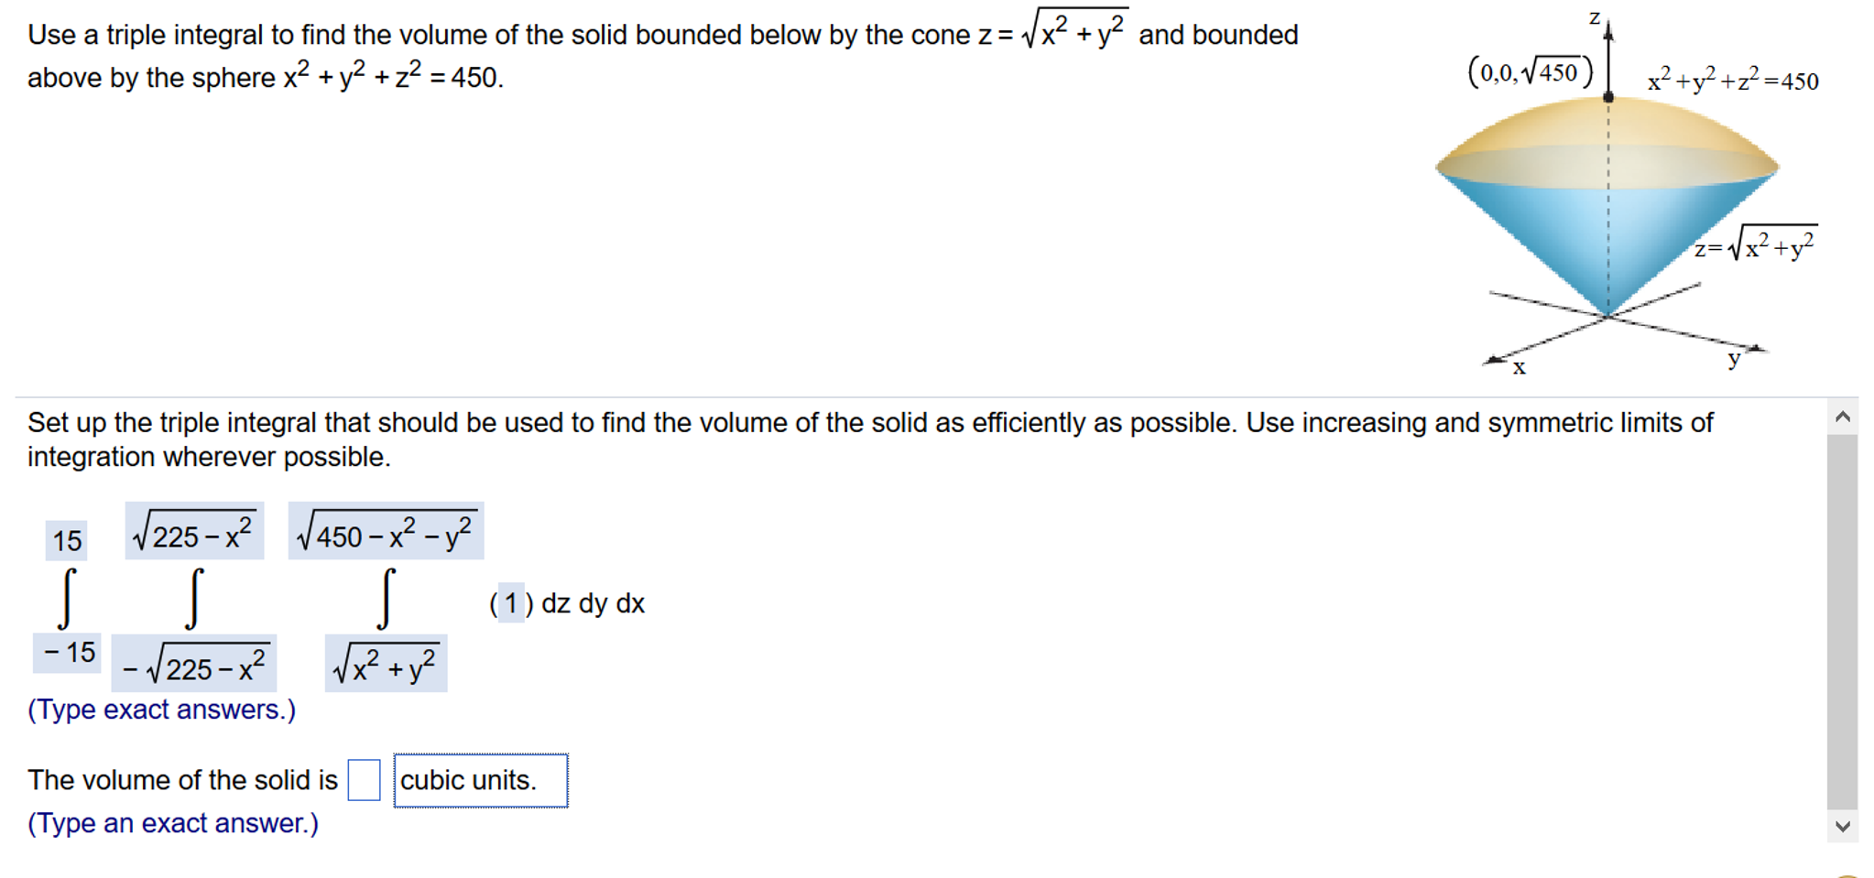Click the (0,0,√450) point label
The image size is (1874, 878).
(x=1531, y=71)
